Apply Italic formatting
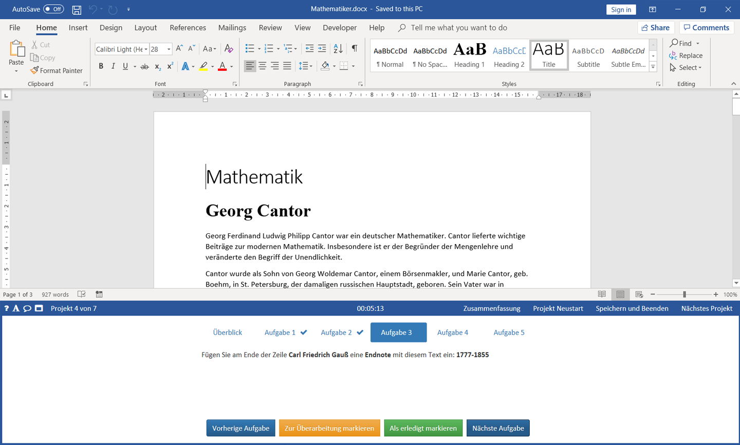Image resolution: width=740 pixels, height=445 pixels. click(113, 66)
